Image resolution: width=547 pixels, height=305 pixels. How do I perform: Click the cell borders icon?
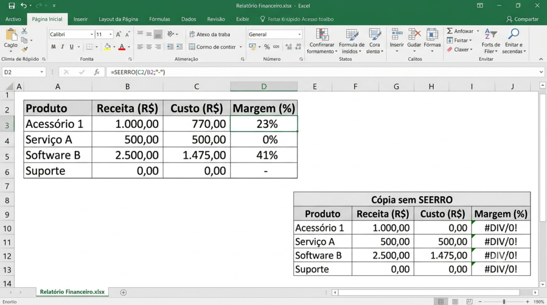(x=89, y=46)
